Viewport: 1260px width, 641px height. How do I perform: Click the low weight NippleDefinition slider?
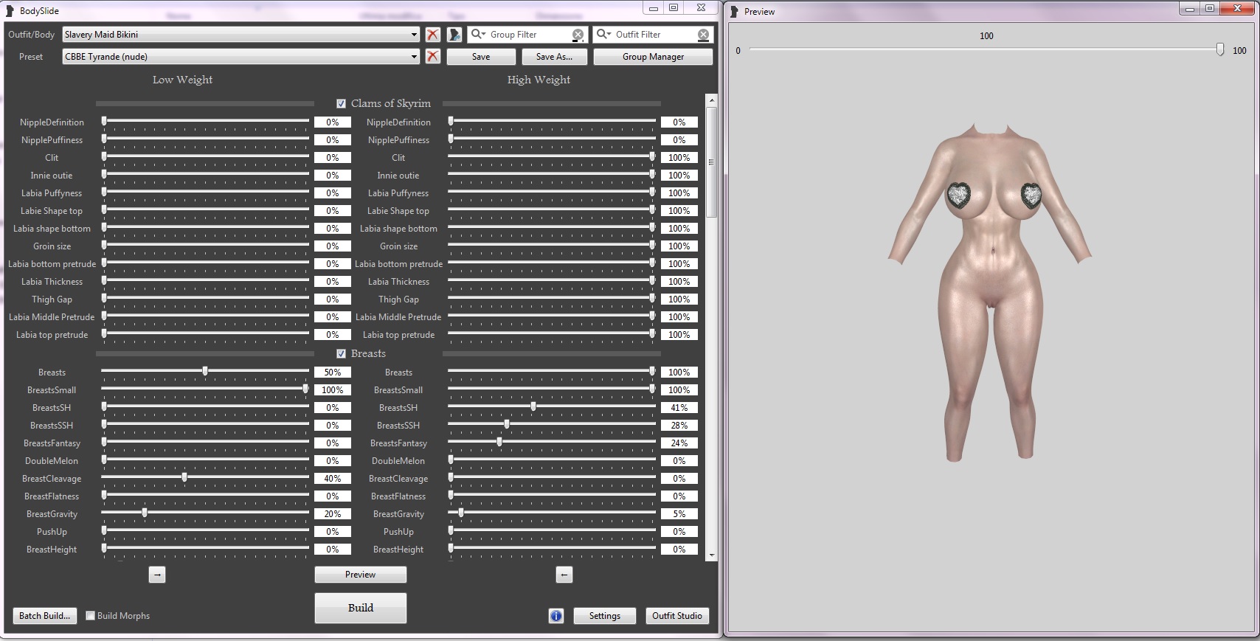(205, 121)
